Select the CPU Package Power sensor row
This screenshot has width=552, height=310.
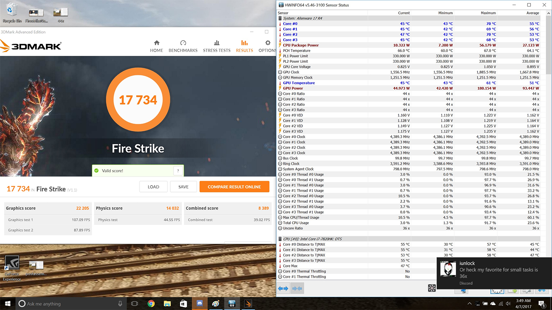click(409, 45)
